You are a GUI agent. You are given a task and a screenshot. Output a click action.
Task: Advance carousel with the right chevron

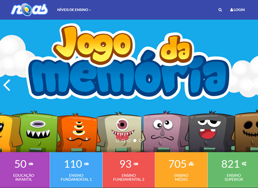251,85
